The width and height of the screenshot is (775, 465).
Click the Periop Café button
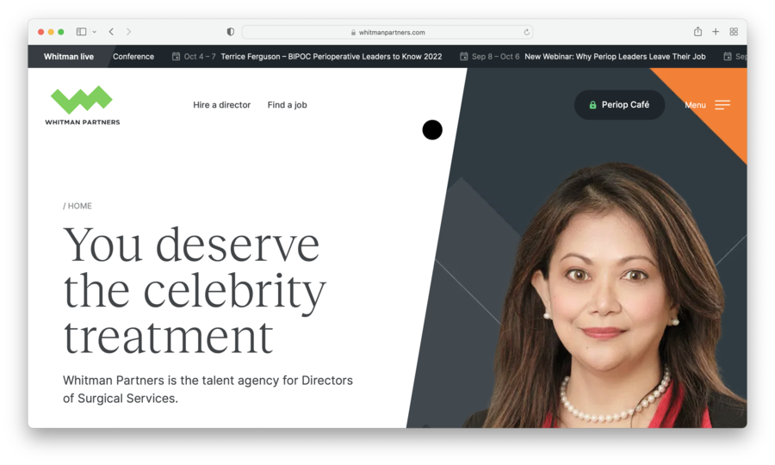619,105
